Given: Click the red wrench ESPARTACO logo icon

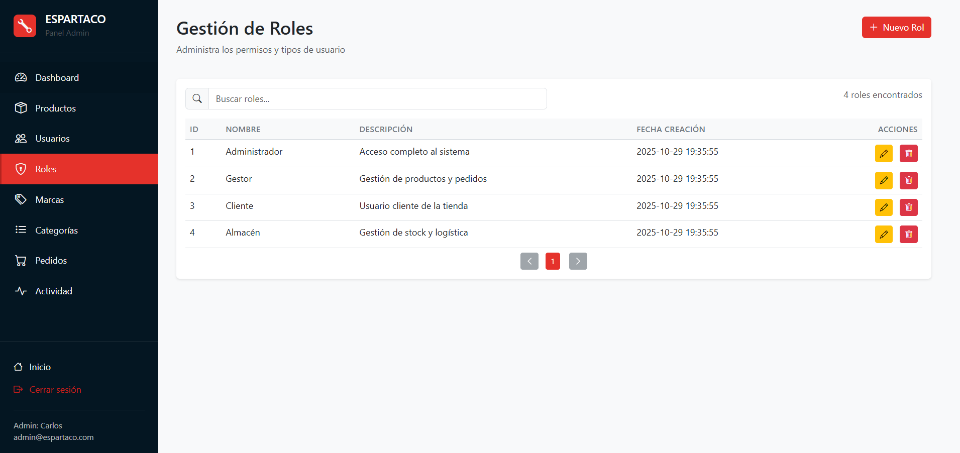Looking at the screenshot, I should click(x=25, y=26).
